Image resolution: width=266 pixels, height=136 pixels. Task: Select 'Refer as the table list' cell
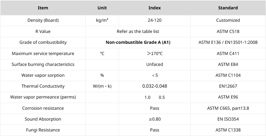coord(138,31)
